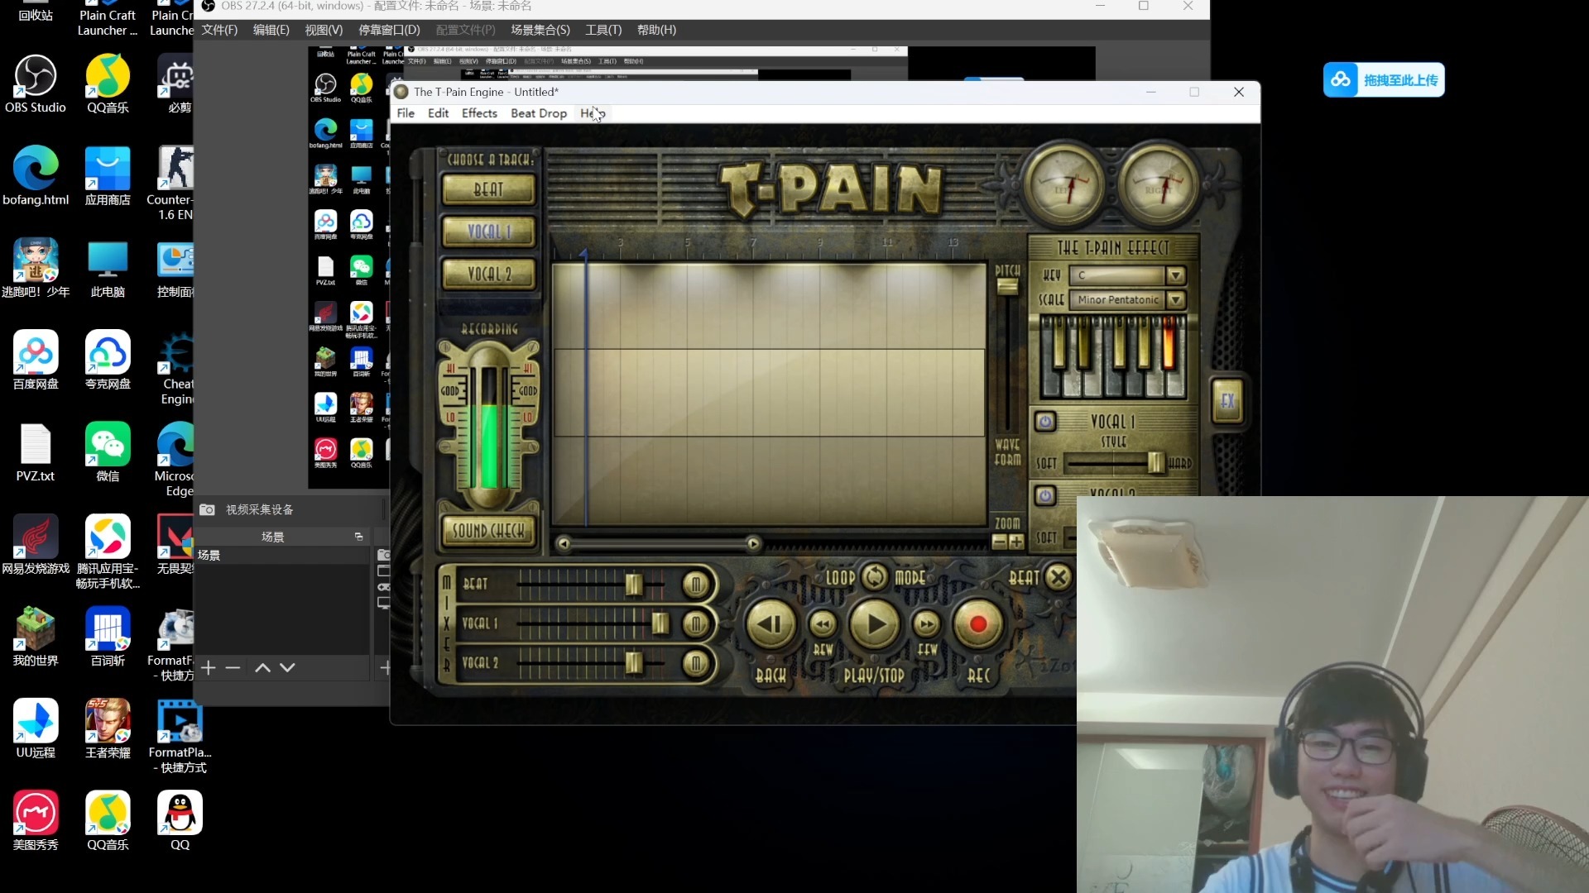Image resolution: width=1589 pixels, height=893 pixels.
Task: Toggle Vocal 1 effect power button
Action: 1045,422
